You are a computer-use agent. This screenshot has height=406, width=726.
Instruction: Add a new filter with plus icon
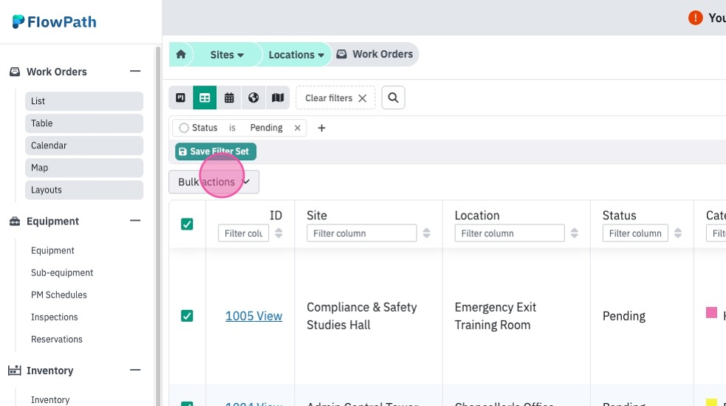tap(321, 128)
